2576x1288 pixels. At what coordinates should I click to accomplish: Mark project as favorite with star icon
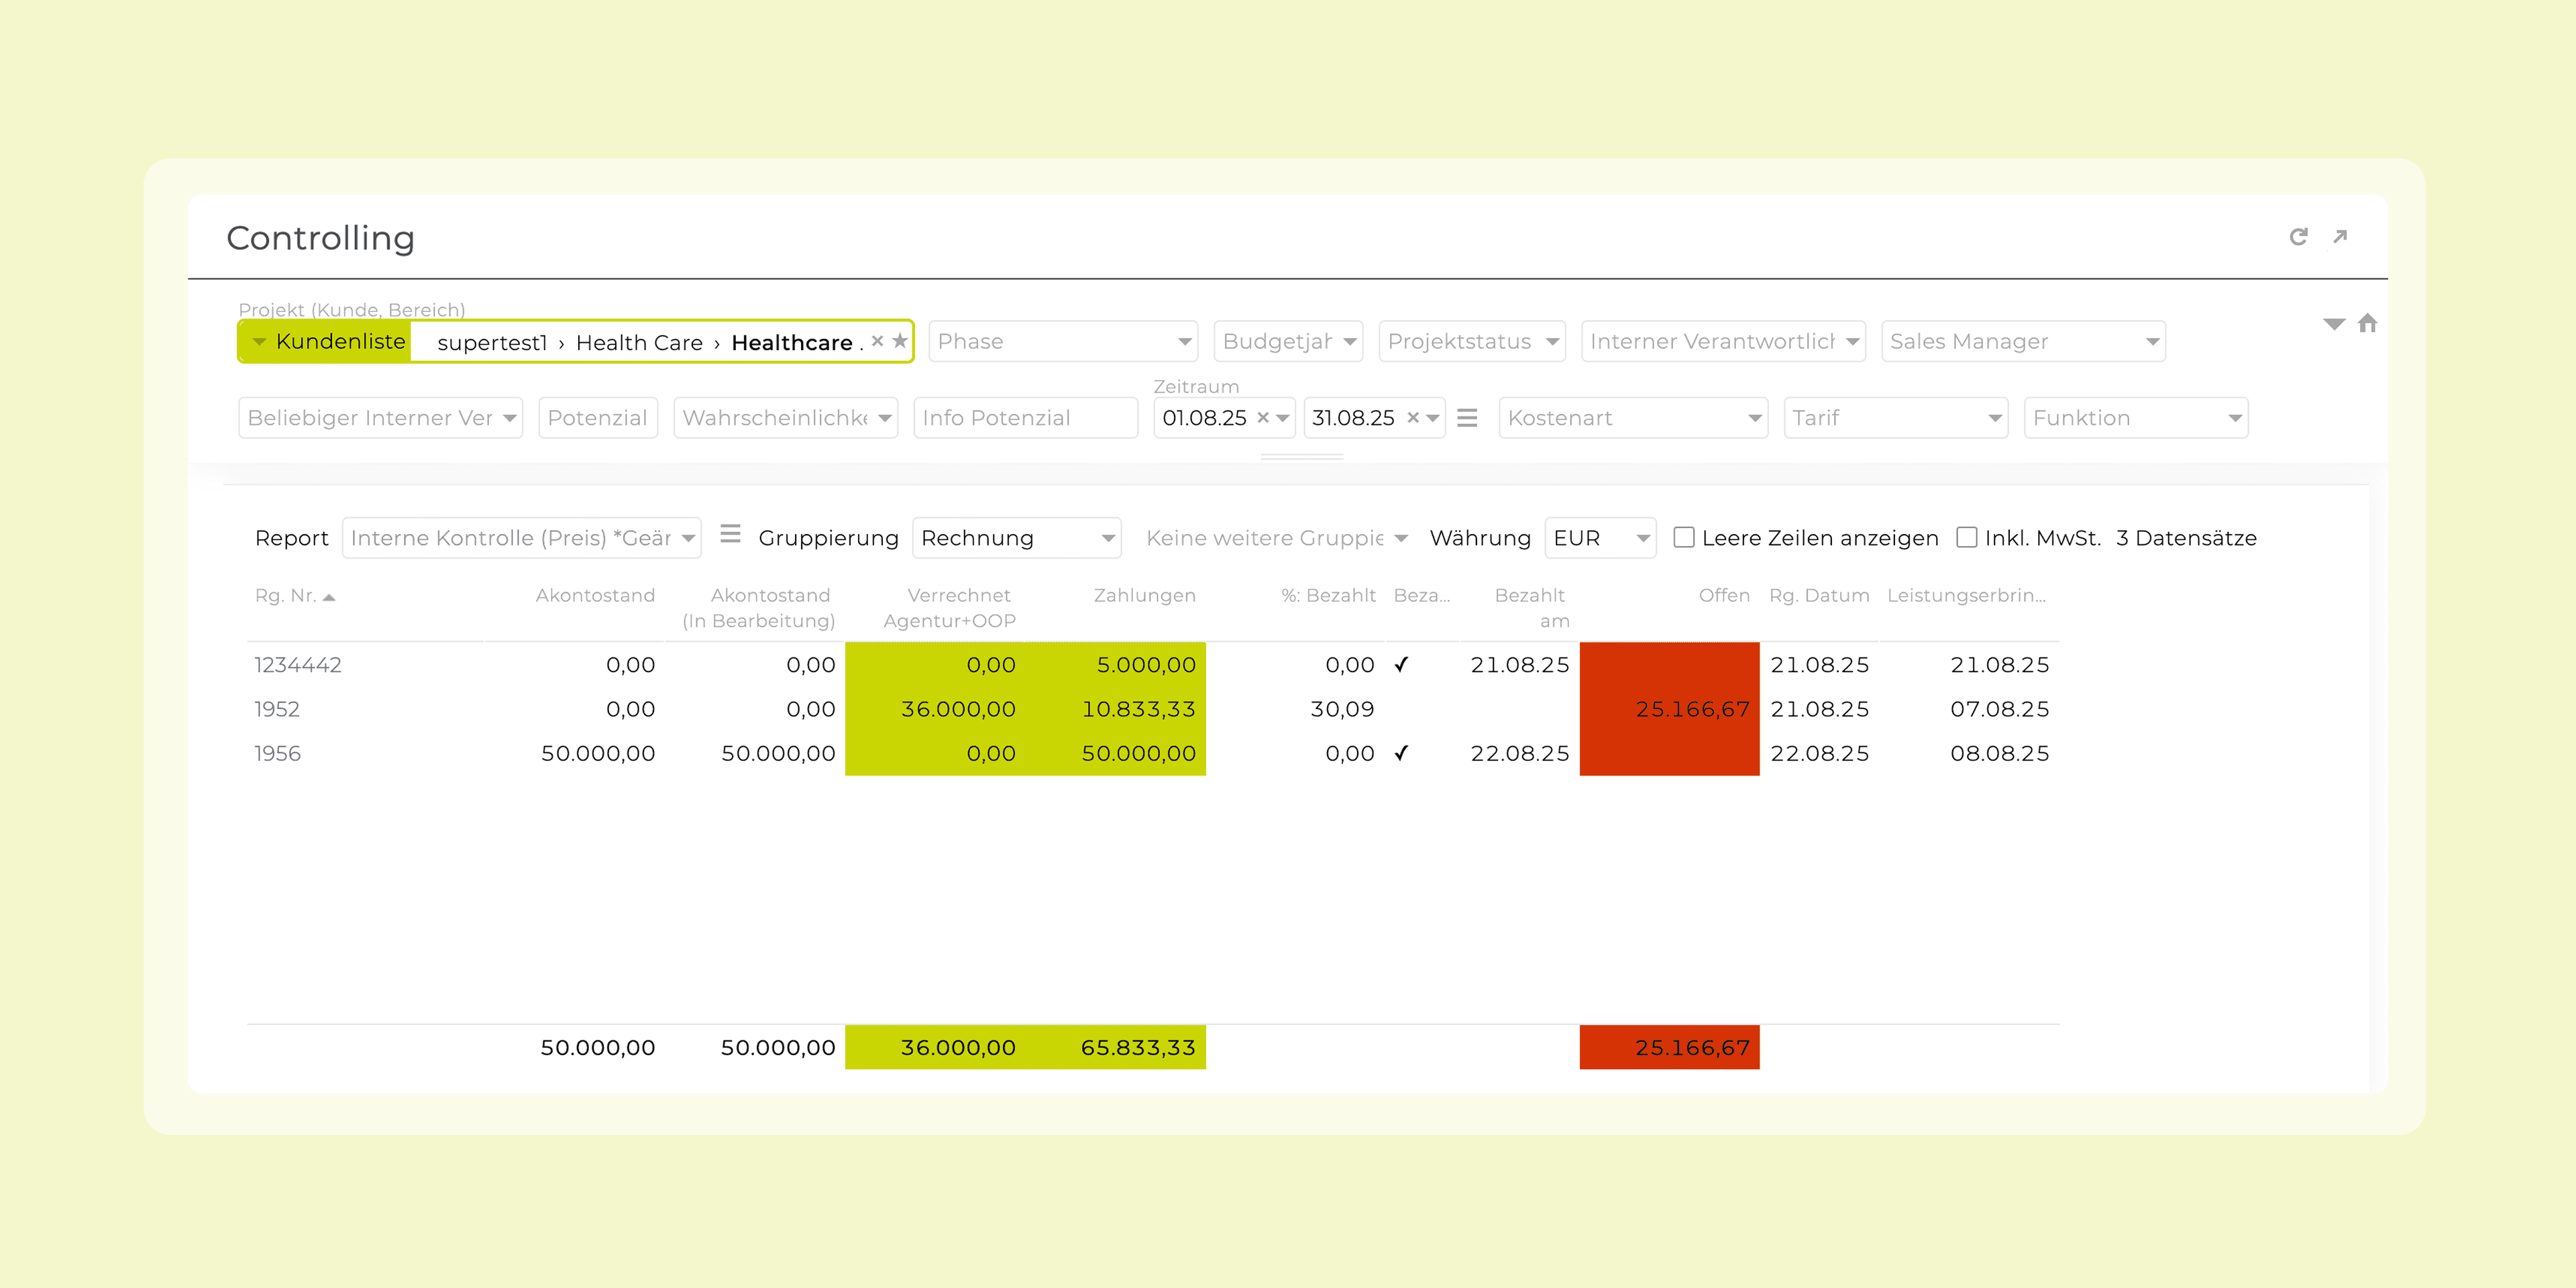pyautogui.click(x=900, y=341)
